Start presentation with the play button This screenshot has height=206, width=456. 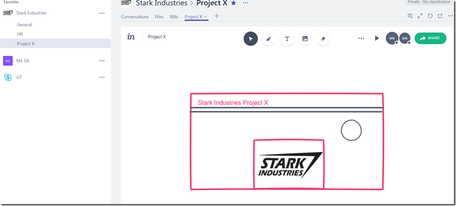pyautogui.click(x=377, y=38)
